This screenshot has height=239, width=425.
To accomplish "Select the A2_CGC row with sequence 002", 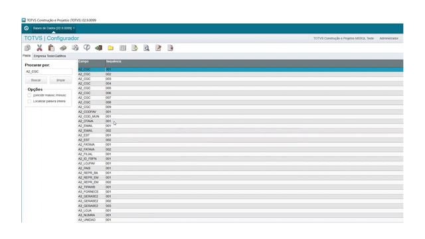I will click(x=240, y=74).
